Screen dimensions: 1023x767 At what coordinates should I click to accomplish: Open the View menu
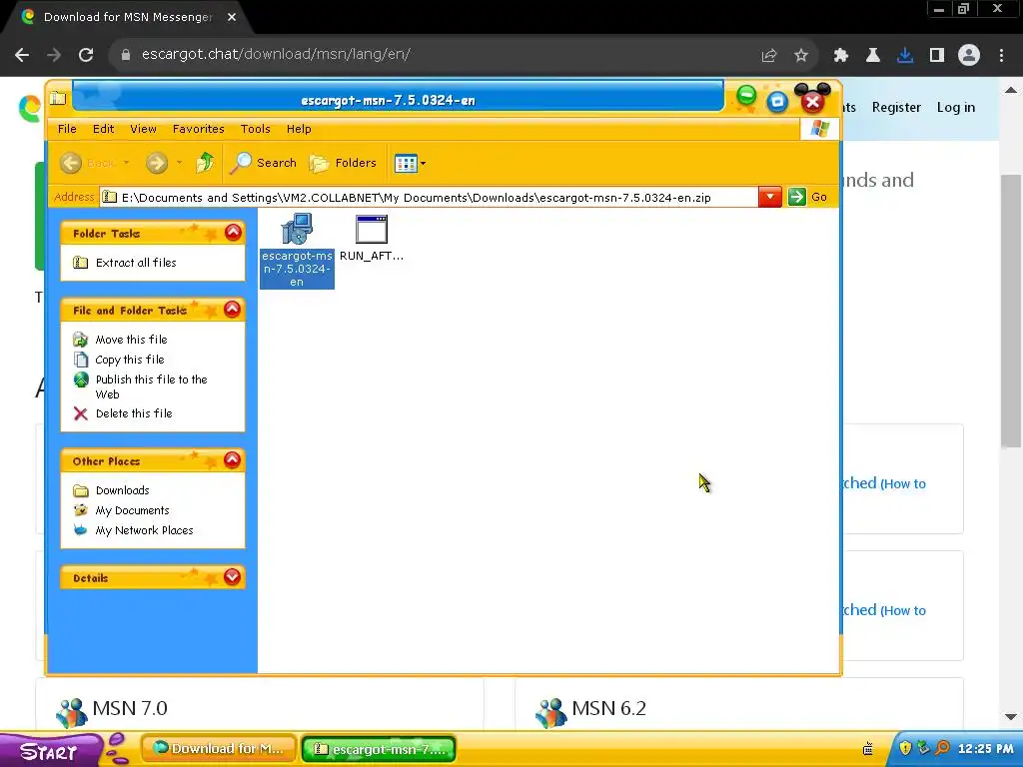pyautogui.click(x=143, y=129)
